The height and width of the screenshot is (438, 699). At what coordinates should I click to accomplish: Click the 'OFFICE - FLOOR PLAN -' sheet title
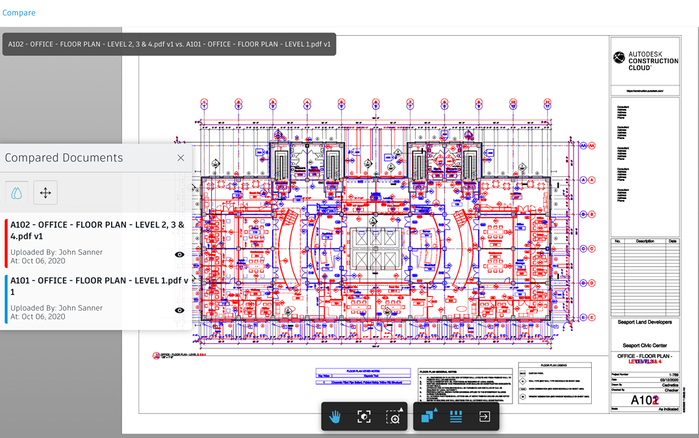[x=644, y=356]
